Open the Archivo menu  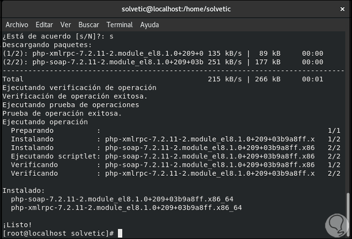[x=17, y=25]
